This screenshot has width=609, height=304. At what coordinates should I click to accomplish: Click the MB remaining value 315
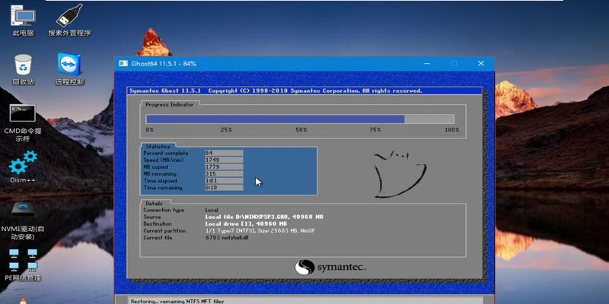coord(224,174)
